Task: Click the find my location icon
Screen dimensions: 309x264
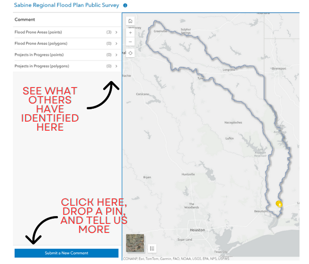Action: click(130, 53)
